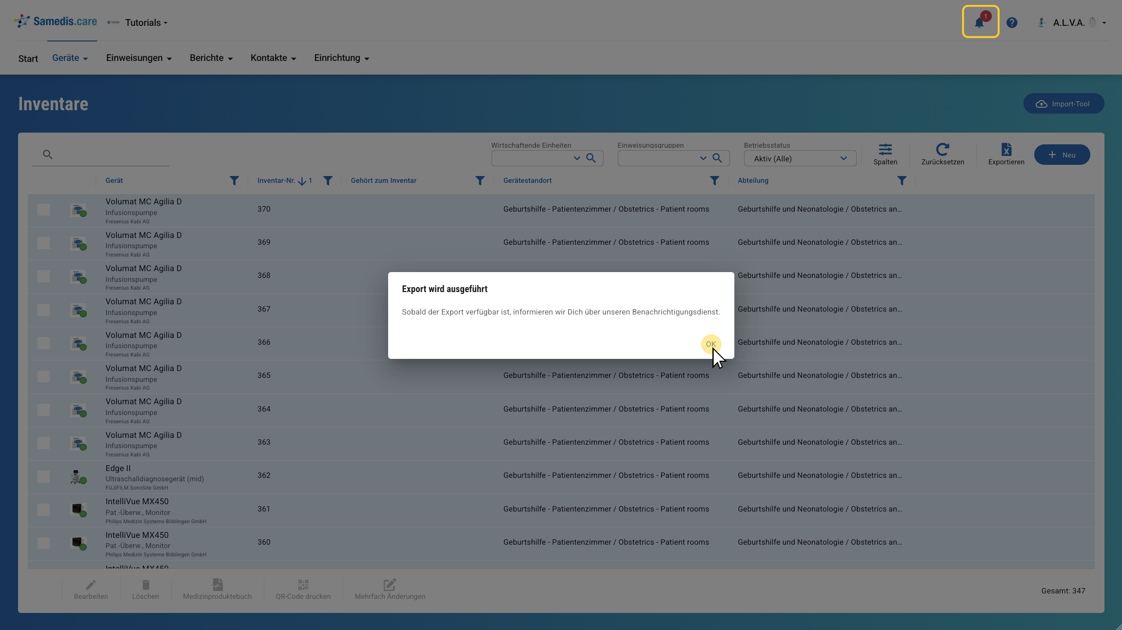Sort by Abteilung column header
Image resolution: width=1122 pixels, height=630 pixels.
click(753, 181)
